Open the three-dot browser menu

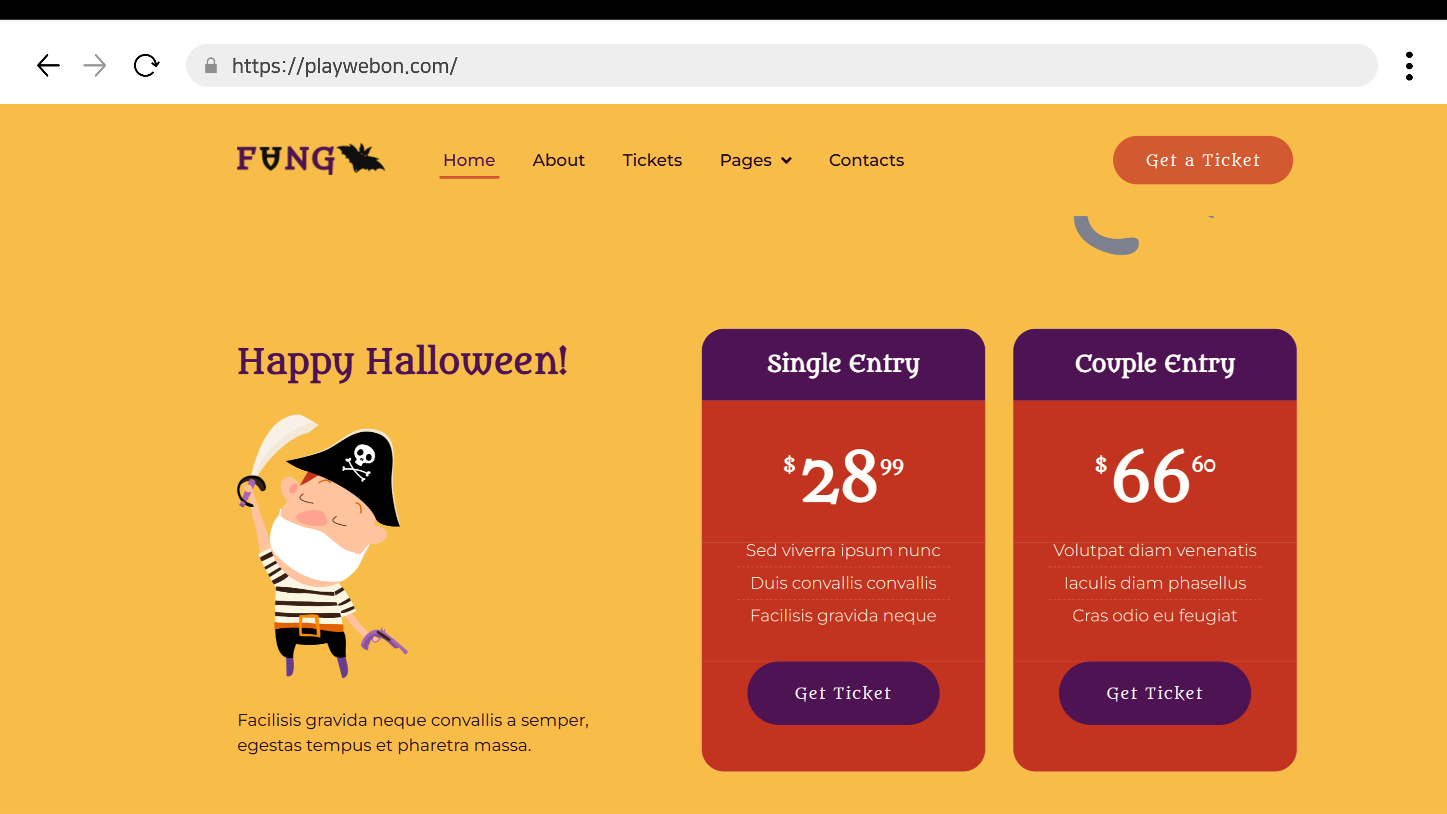click(1409, 66)
